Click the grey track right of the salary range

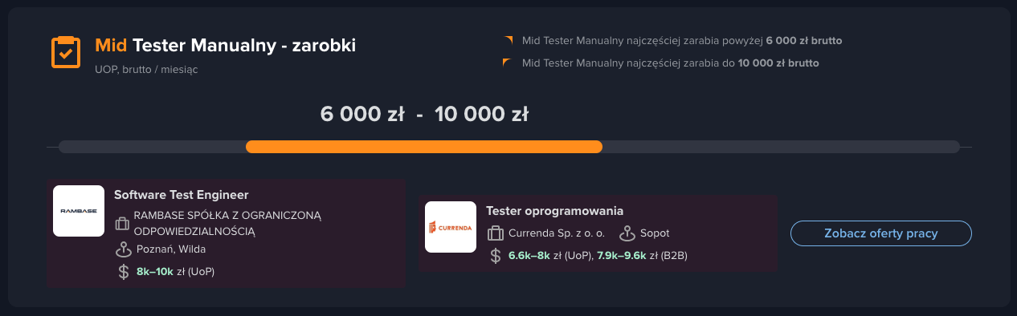[781, 147]
